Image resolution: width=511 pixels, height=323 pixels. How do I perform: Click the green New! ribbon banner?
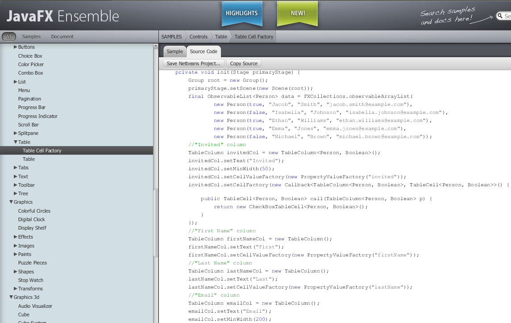[298, 13]
